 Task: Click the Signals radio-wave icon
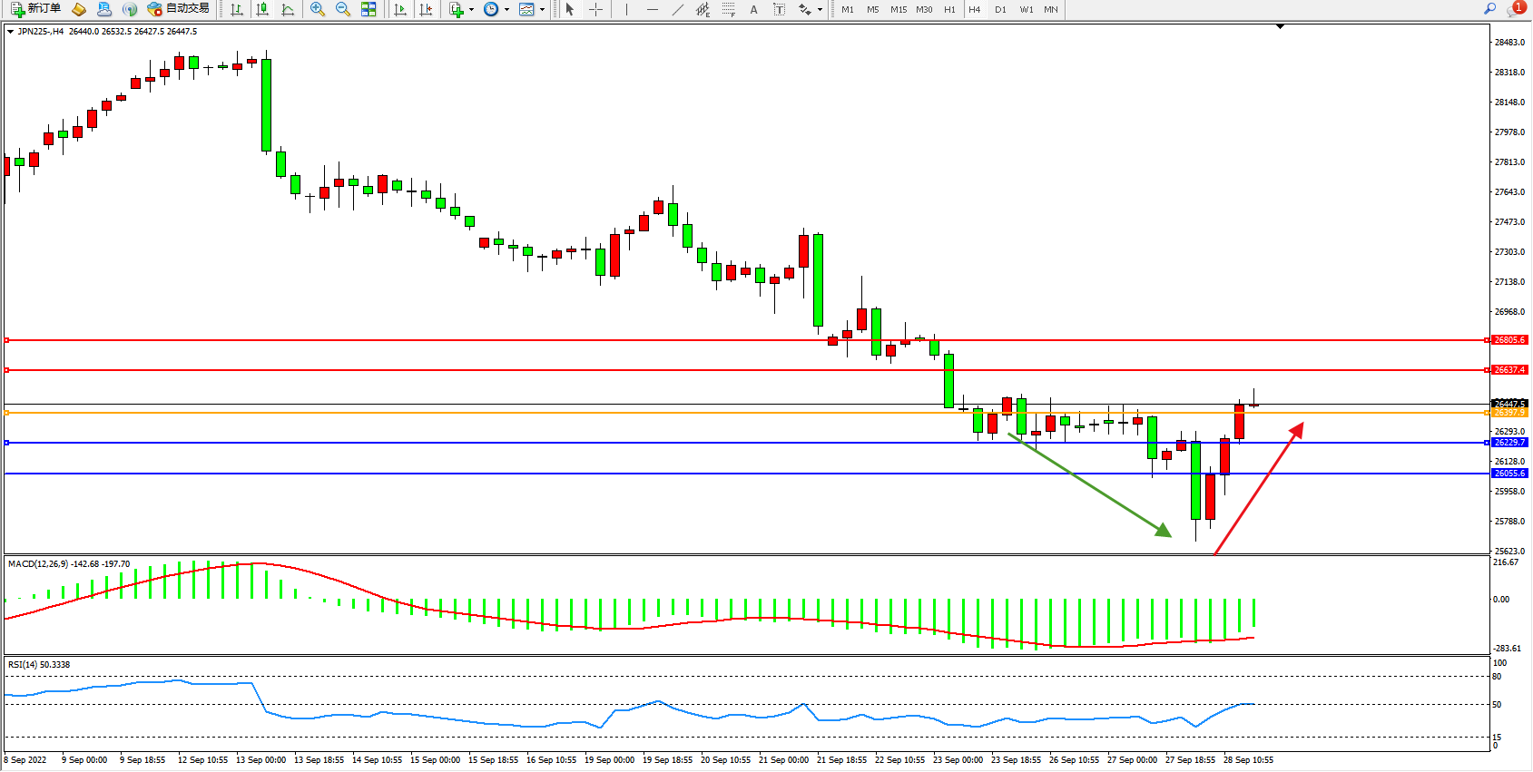point(130,9)
